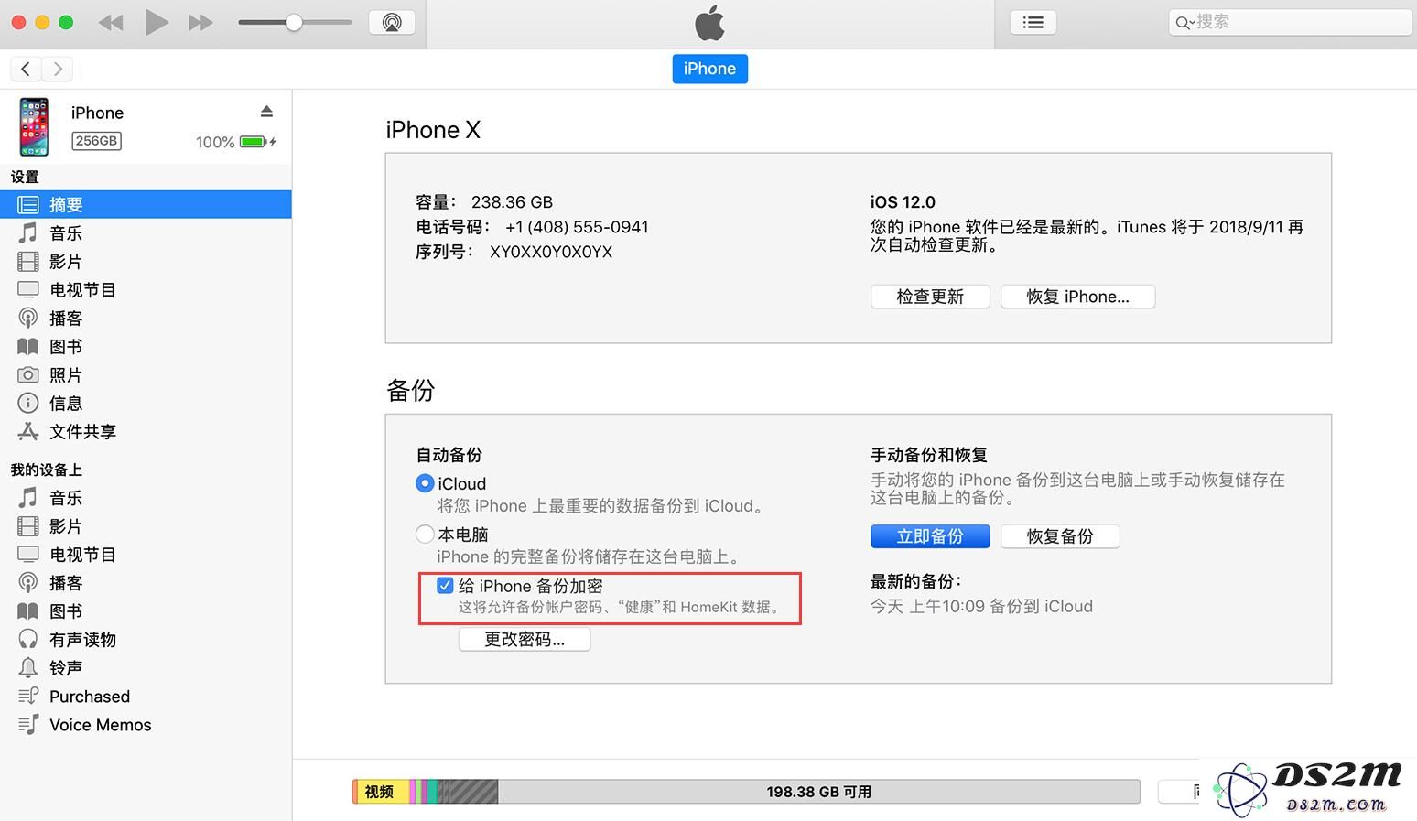Click the 恢复 iPhone... button

(x=1077, y=297)
